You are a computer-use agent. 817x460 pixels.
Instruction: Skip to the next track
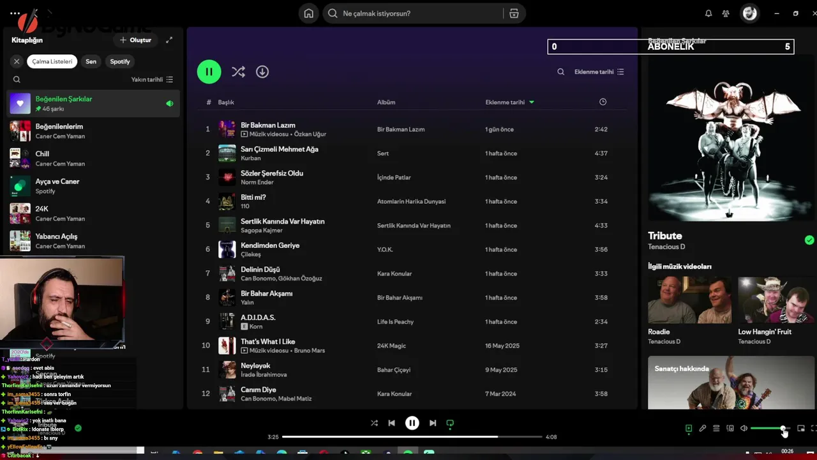(433, 423)
